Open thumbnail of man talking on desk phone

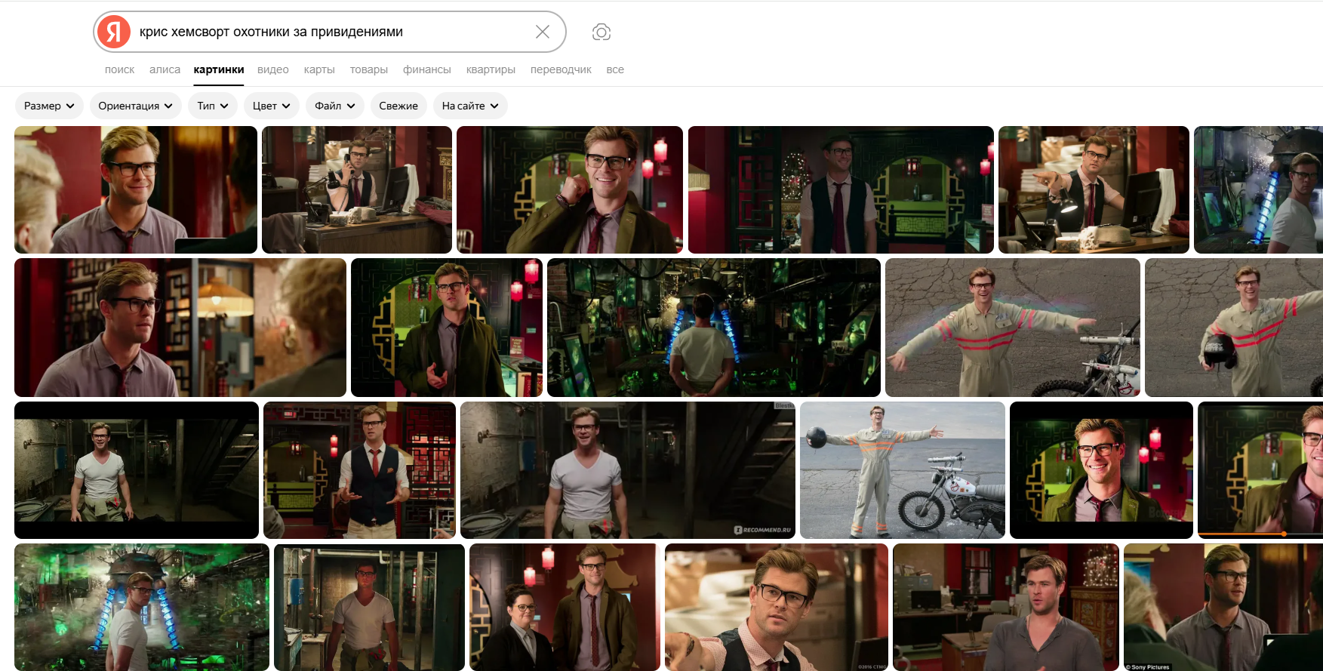pyautogui.click(x=357, y=189)
